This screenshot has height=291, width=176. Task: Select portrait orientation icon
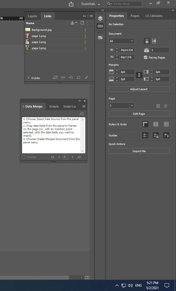tap(147, 41)
